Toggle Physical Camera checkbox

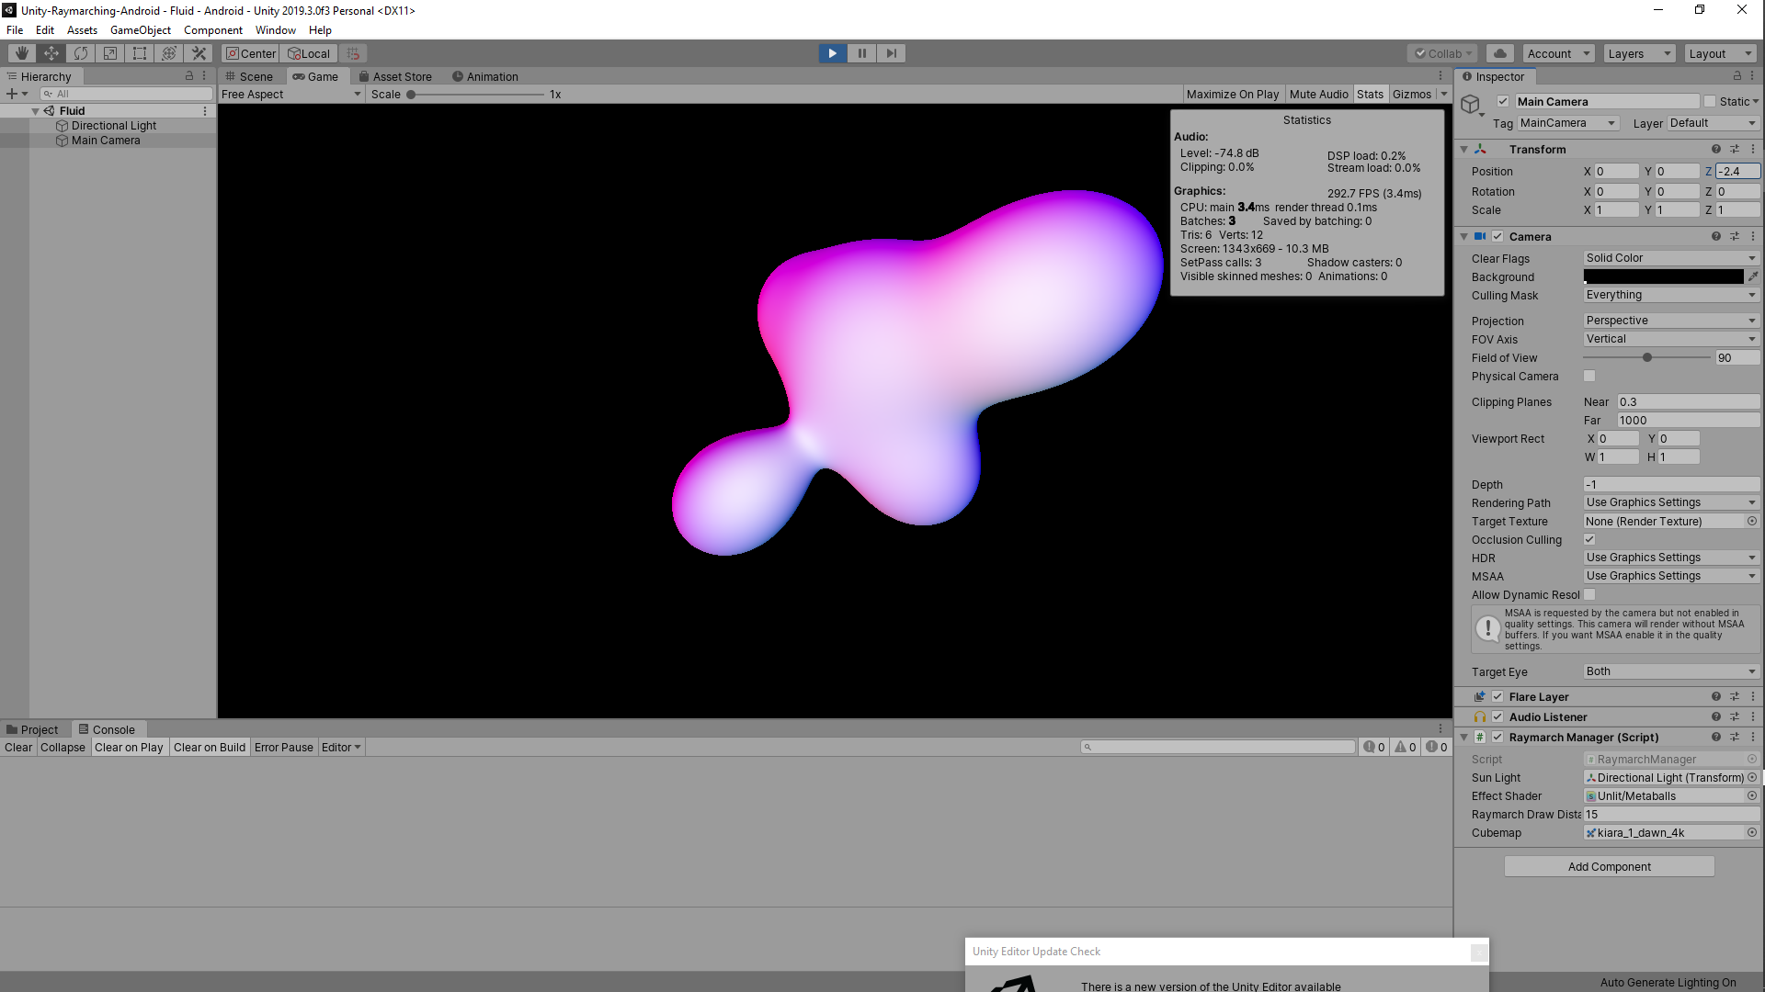1589,376
